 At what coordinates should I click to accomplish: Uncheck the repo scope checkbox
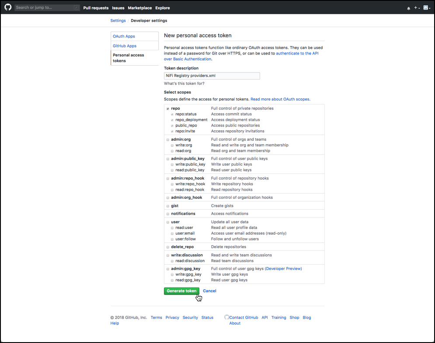point(167,108)
